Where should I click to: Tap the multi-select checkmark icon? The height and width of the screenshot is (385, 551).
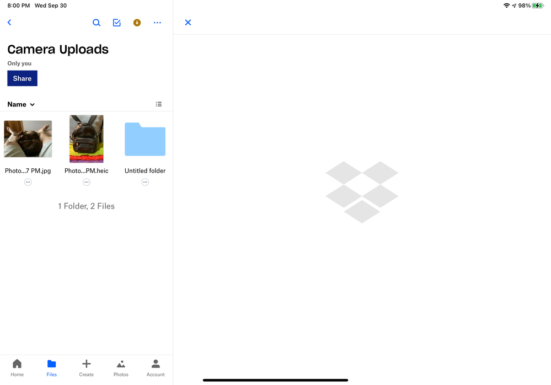pos(117,23)
